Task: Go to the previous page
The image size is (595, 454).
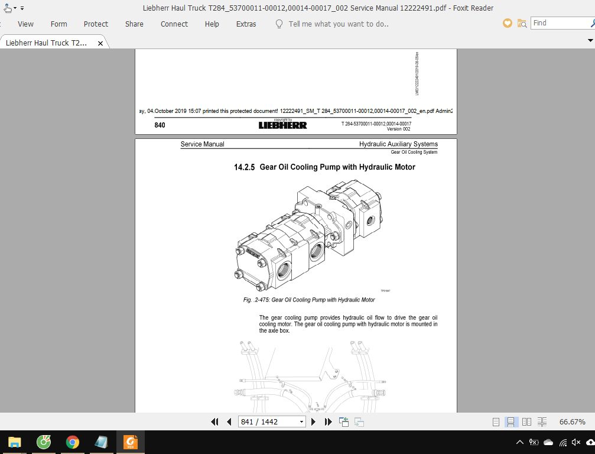Action: [229, 421]
